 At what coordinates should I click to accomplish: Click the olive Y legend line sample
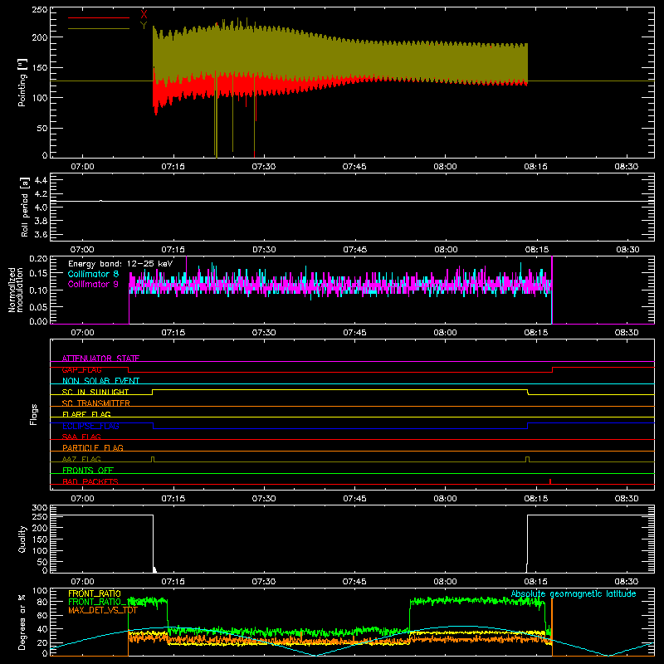(x=99, y=29)
